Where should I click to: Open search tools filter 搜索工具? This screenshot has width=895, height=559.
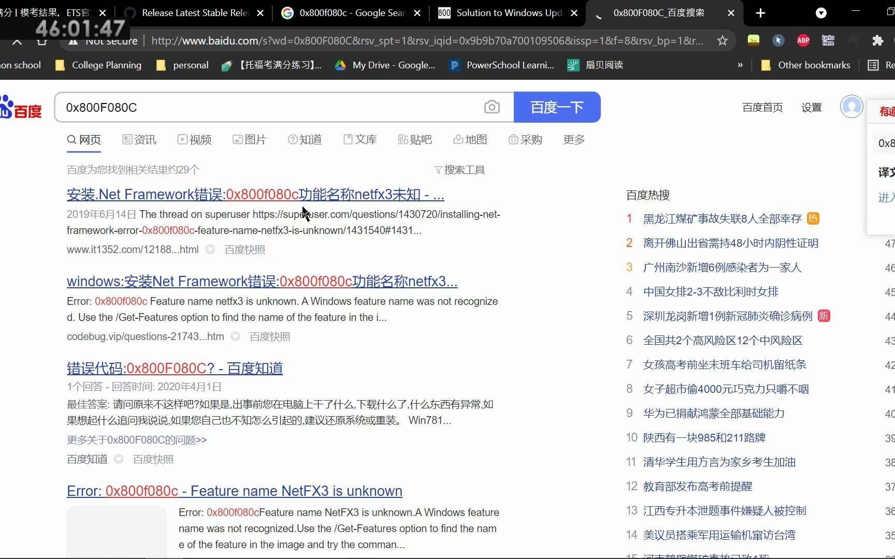coord(459,170)
